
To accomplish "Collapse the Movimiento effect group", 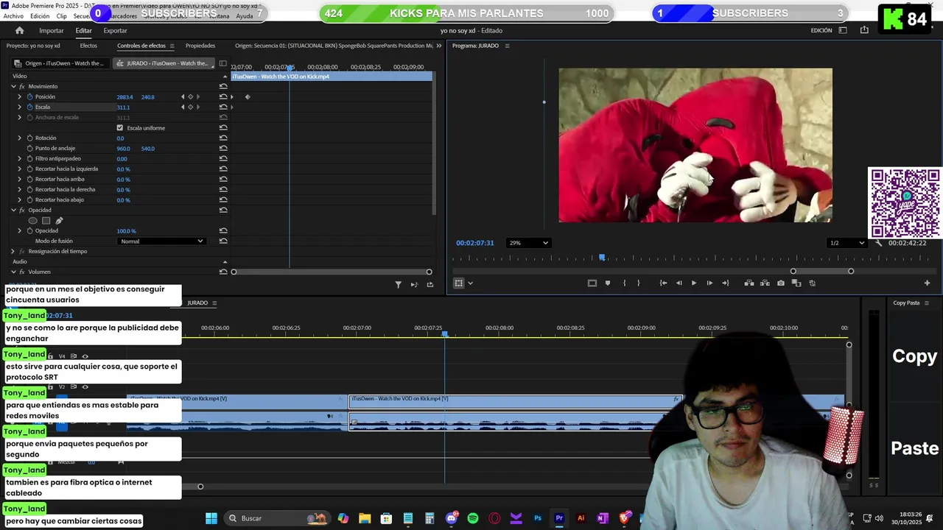I will [13, 86].
